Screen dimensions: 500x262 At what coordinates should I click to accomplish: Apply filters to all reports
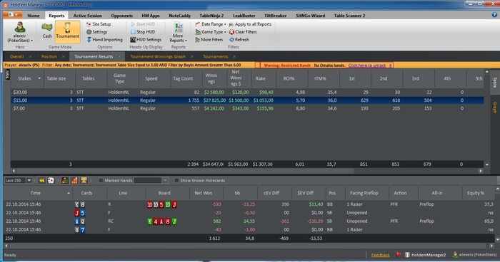click(x=250, y=24)
